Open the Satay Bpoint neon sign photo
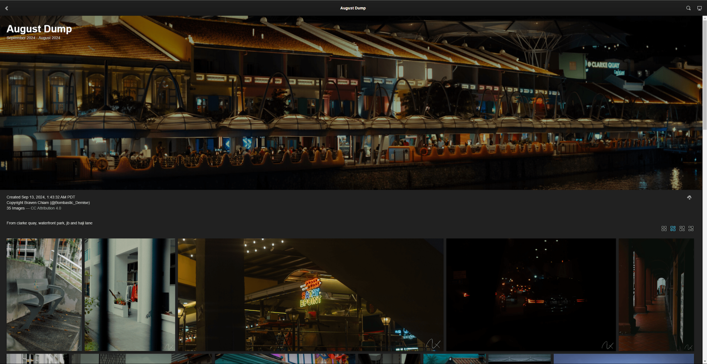Screen dimensions: 707x364 point(310,295)
